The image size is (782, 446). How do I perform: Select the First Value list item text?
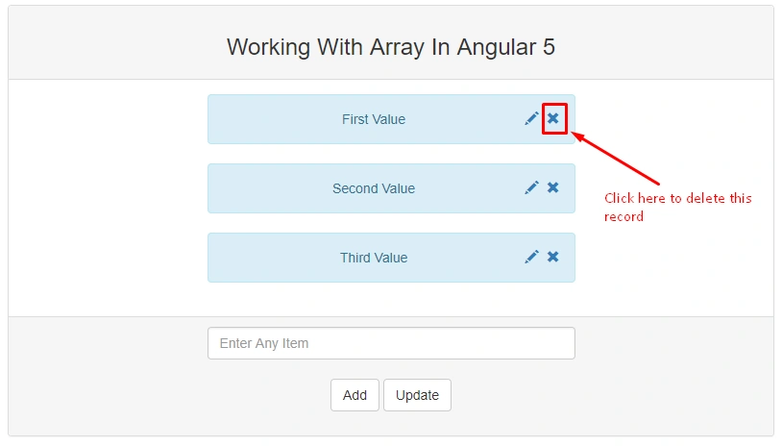(x=374, y=119)
